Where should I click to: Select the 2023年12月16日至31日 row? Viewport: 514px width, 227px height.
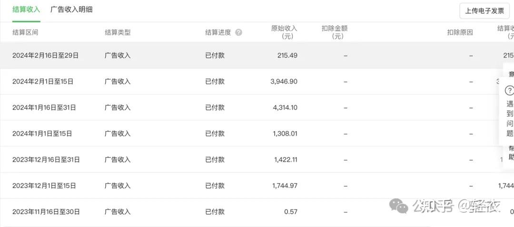point(46,160)
